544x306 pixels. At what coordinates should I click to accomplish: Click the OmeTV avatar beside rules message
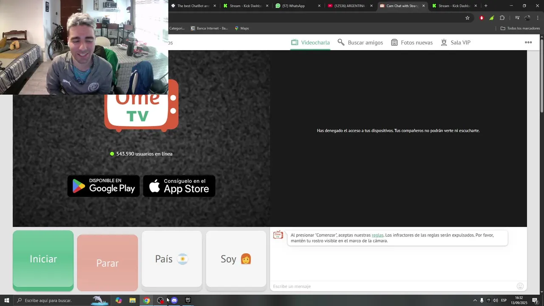tap(278, 235)
